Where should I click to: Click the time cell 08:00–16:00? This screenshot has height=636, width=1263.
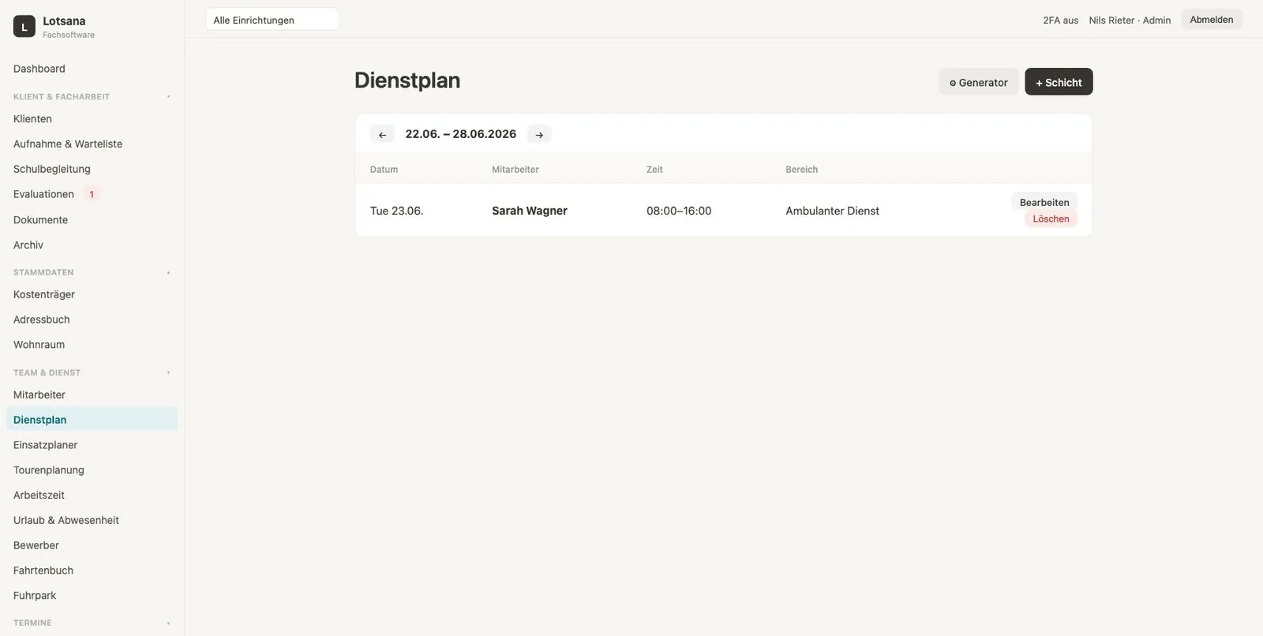pos(679,211)
